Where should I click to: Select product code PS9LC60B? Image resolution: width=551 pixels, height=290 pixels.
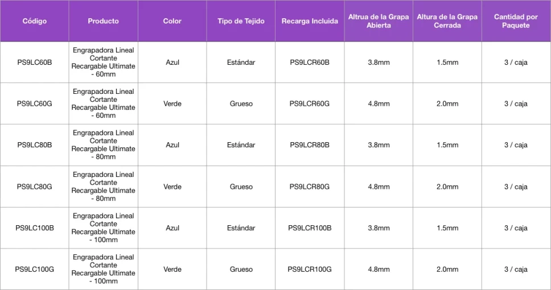34,62
